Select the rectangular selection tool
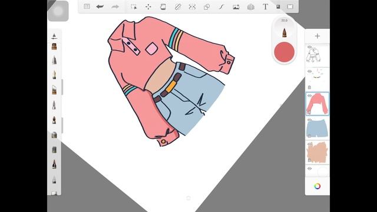This screenshot has width=377, height=212. point(134,6)
